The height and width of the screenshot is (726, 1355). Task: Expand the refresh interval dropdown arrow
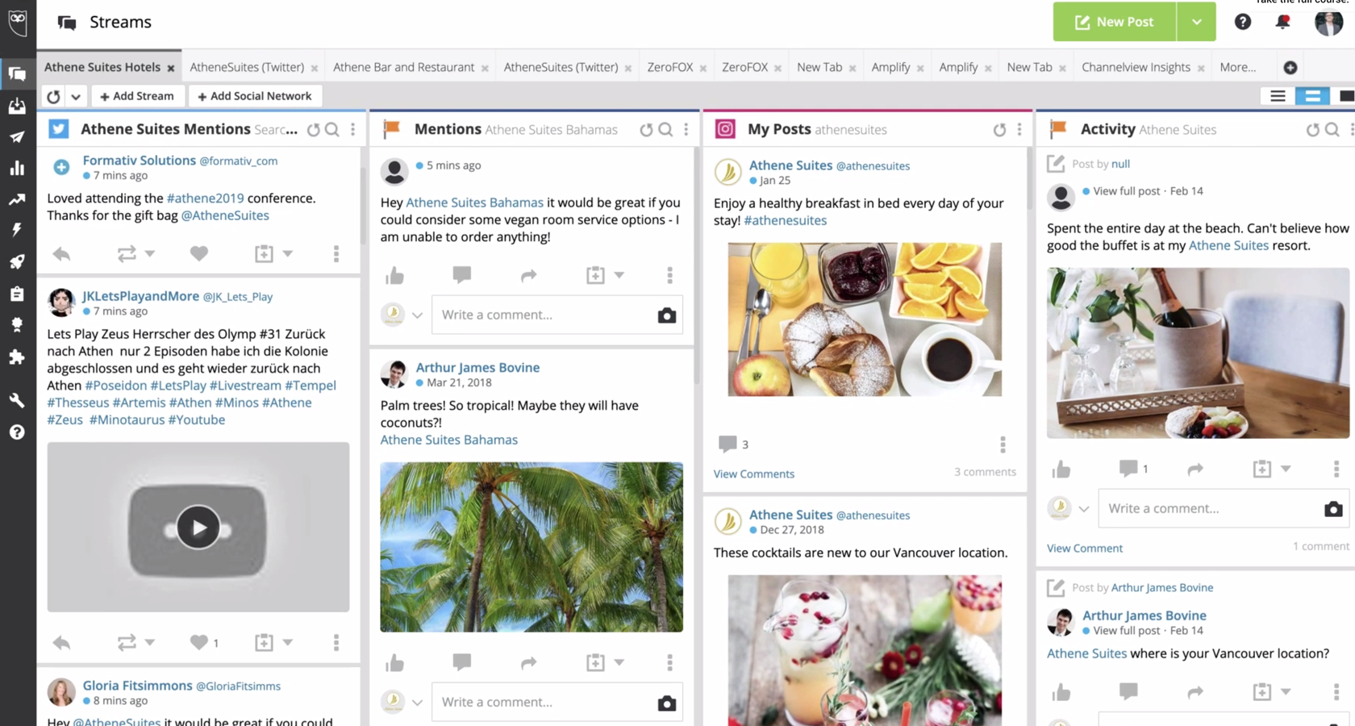click(76, 96)
